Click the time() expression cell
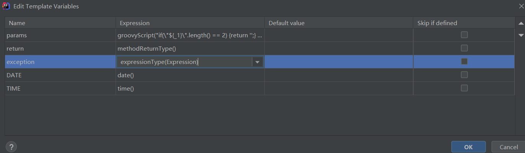The image size is (525, 153). (190, 89)
